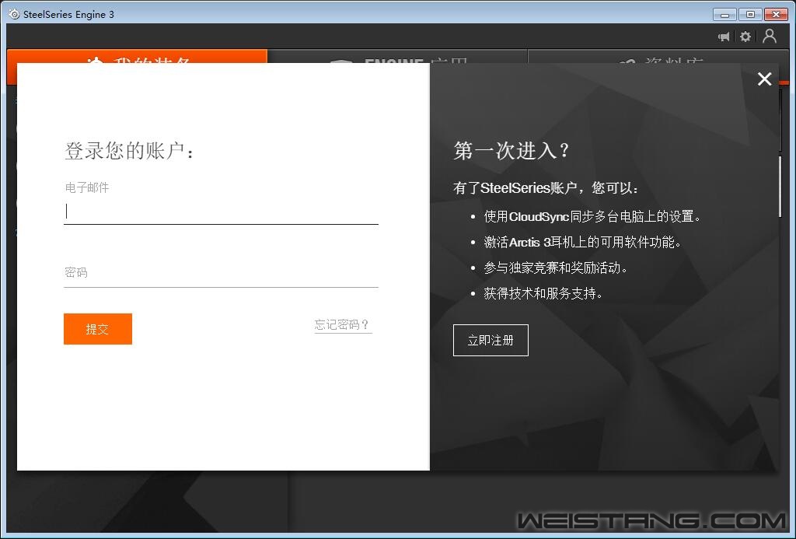Click the Arctis 3 headset bullet text
Image resolution: width=796 pixels, height=539 pixels.
tap(581, 242)
